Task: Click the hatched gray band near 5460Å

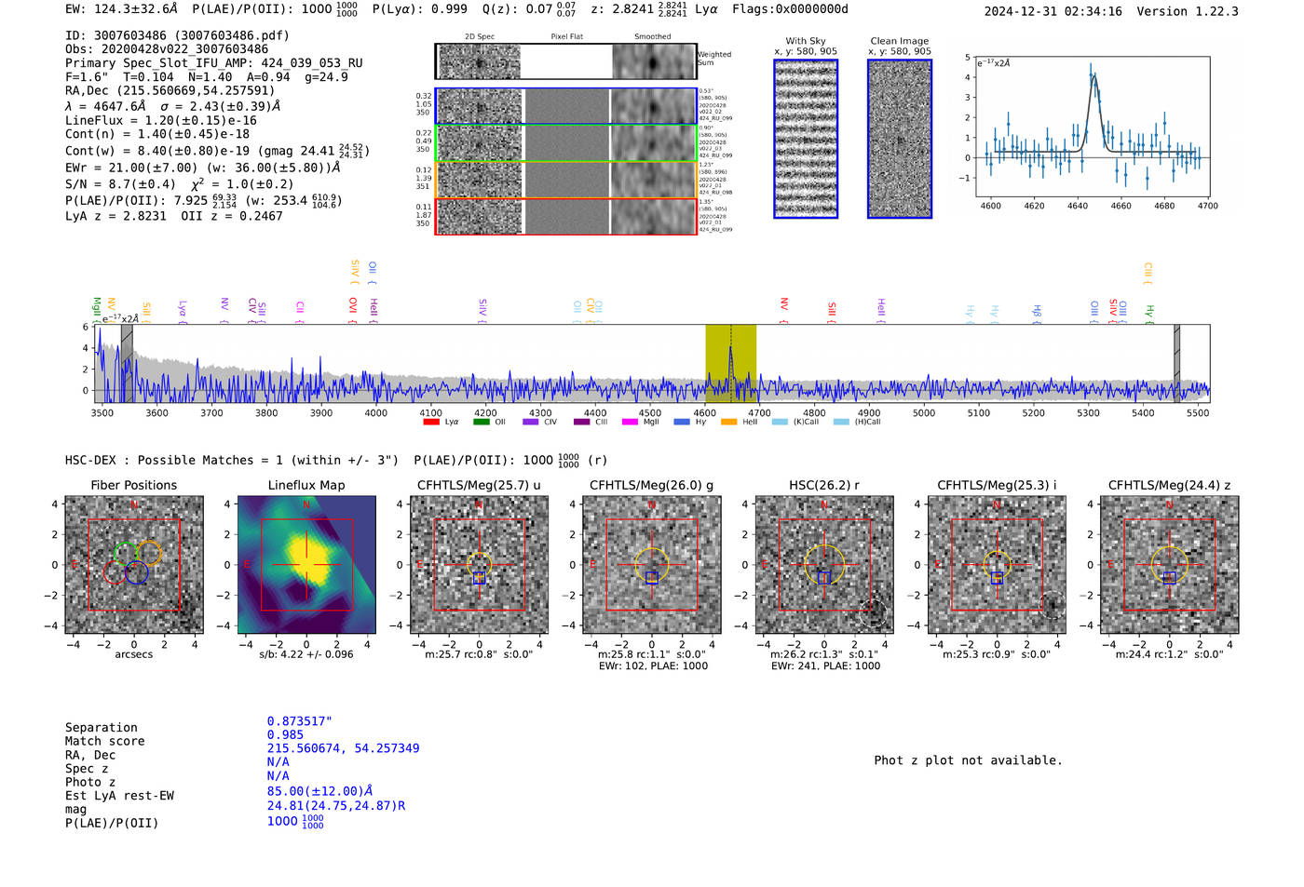Action: click(1176, 364)
